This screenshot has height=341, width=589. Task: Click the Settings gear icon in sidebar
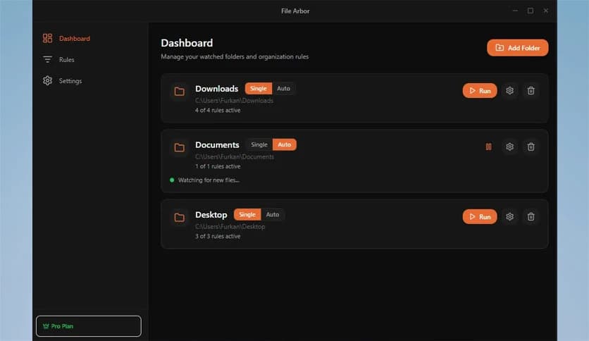pos(47,81)
